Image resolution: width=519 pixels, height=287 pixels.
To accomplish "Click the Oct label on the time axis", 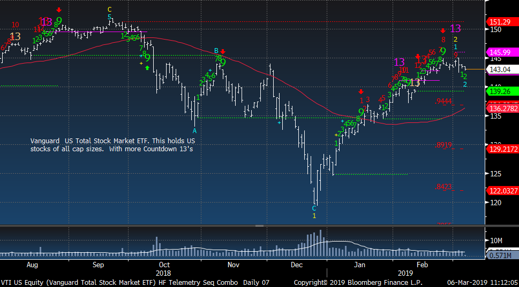I will [x=164, y=265].
